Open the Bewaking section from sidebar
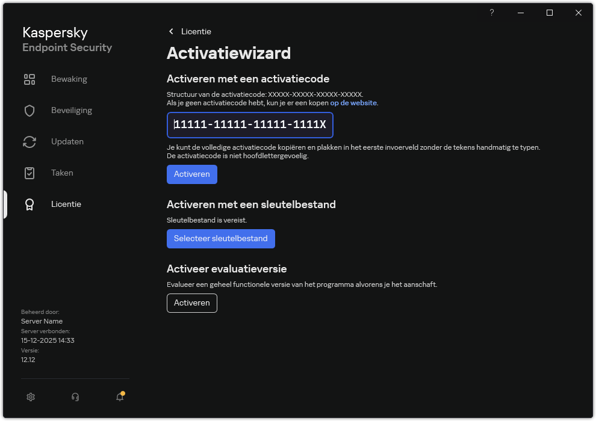This screenshot has height=421, width=596. [x=69, y=79]
